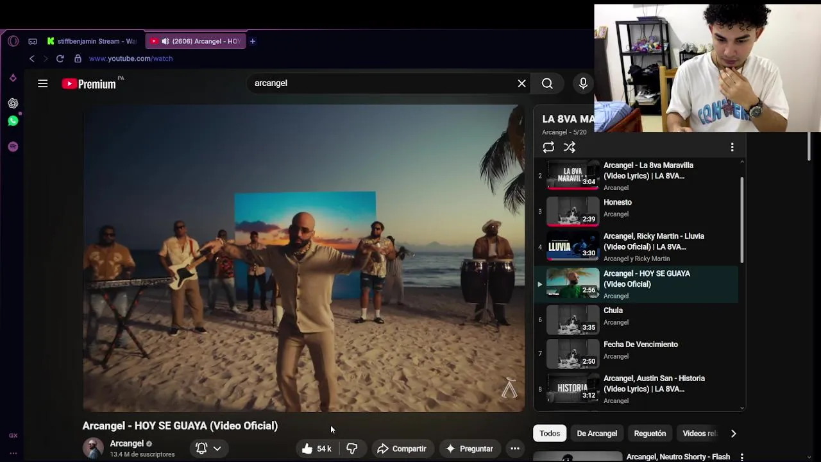Dislike the video
The width and height of the screenshot is (821, 462).
[x=352, y=449]
